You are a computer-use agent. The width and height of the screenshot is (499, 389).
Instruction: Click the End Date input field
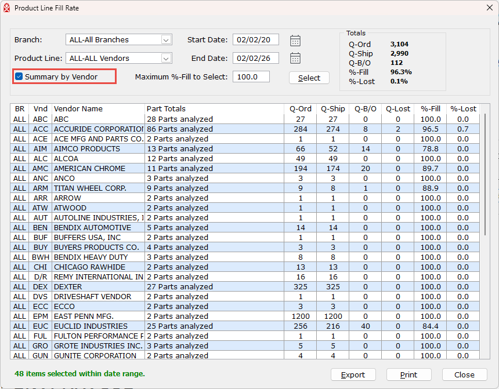pyautogui.click(x=255, y=59)
